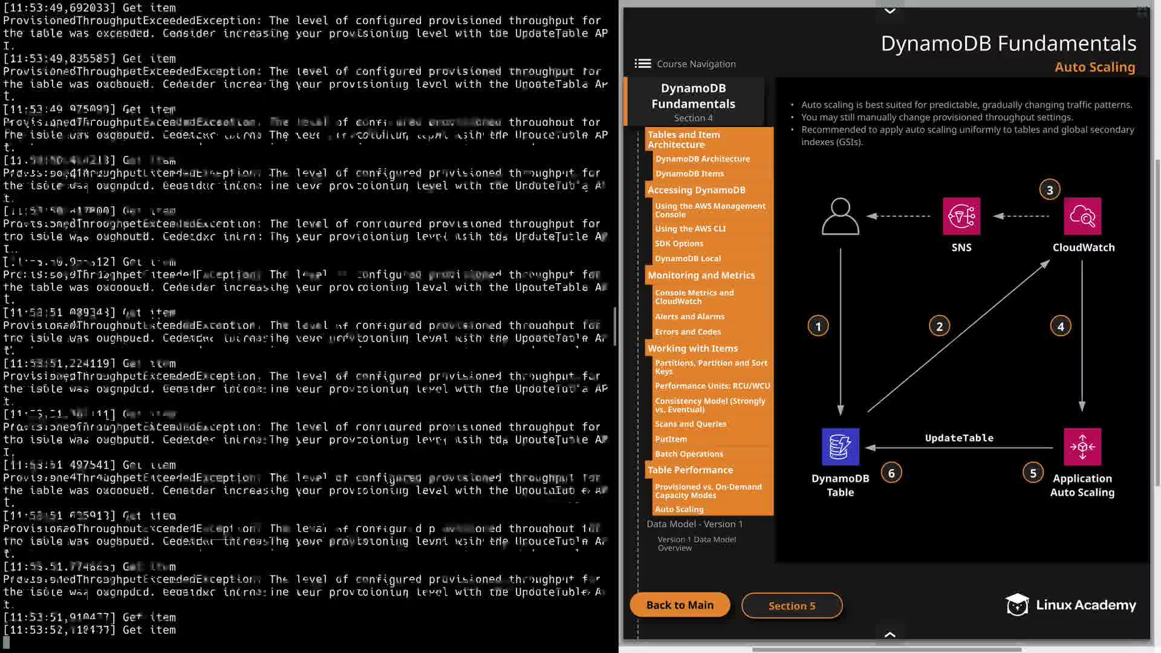Click the Course Navigation hamburger icon
The height and width of the screenshot is (653, 1161).
tap(642, 63)
